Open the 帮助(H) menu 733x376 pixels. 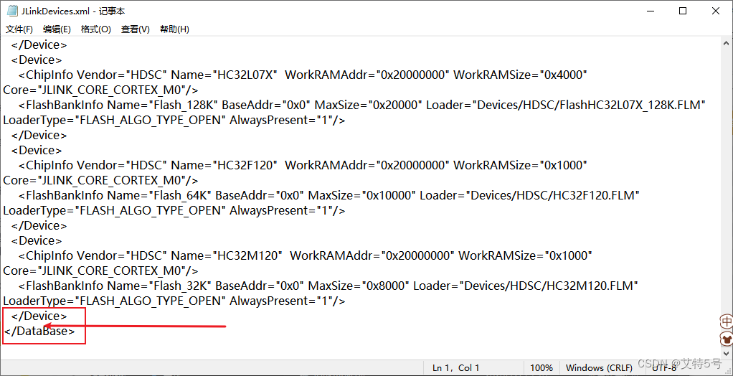[x=174, y=29]
